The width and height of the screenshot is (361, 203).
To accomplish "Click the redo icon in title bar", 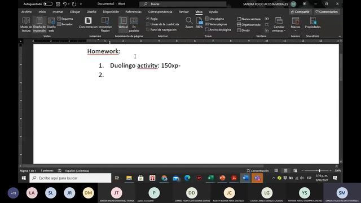I will [x=74, y=4].
